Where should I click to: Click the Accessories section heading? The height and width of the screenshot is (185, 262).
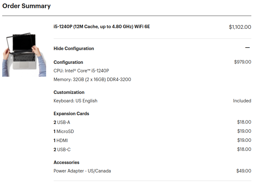[66, 162]
